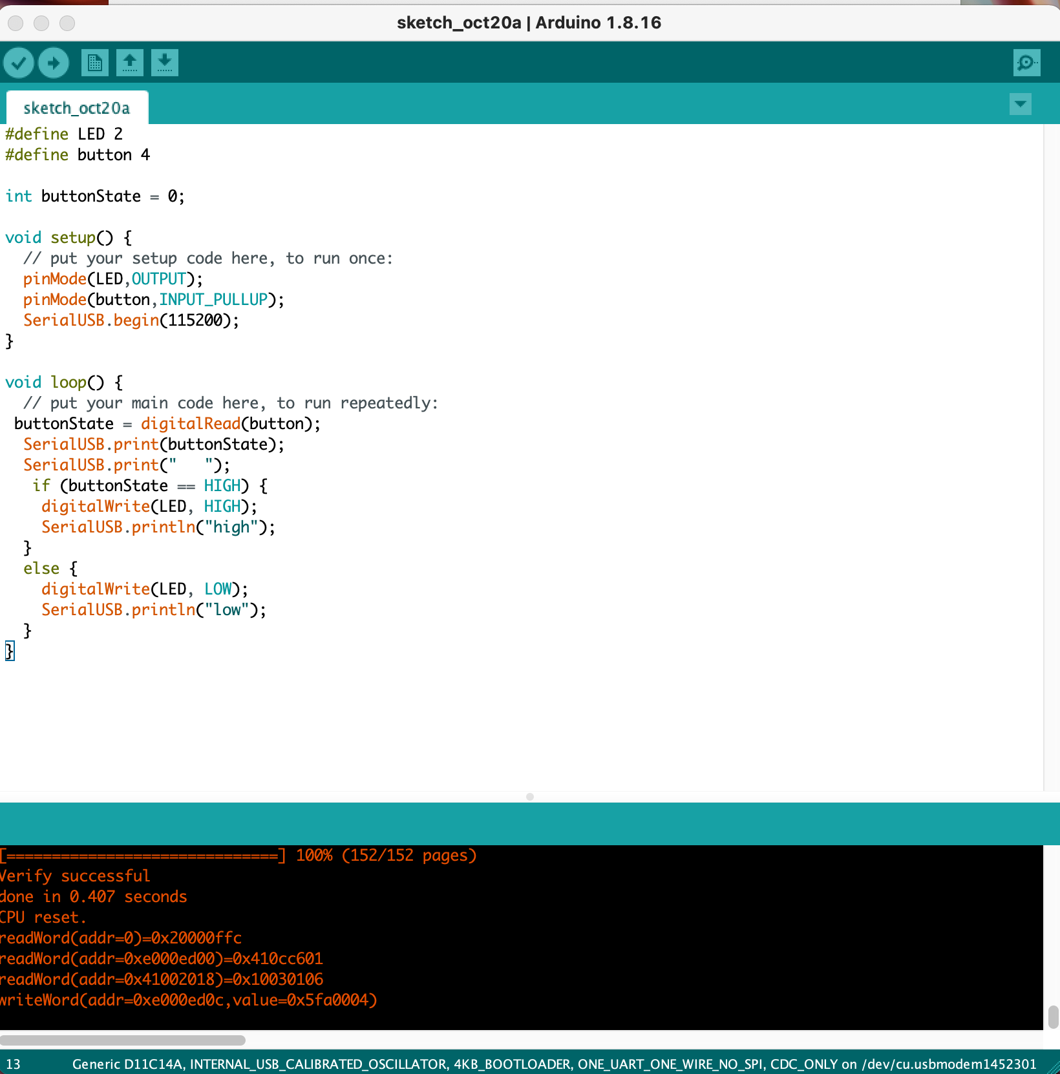Click 'SerialUSB.println("low");' line

pyautogui.click(x=154, y=609)
